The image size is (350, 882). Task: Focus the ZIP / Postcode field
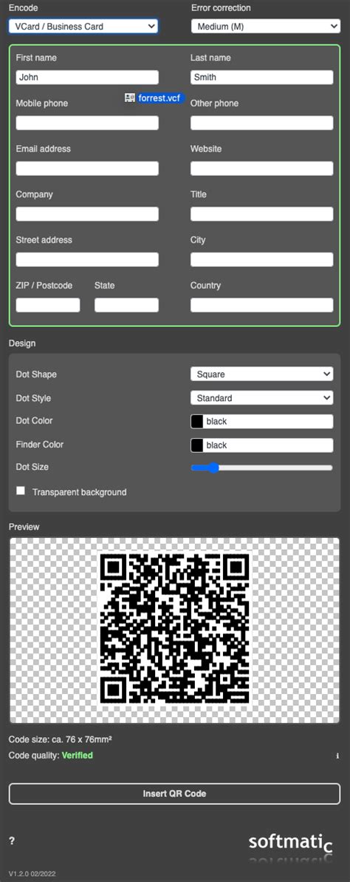pyautogui.click(x=48, y=305)
